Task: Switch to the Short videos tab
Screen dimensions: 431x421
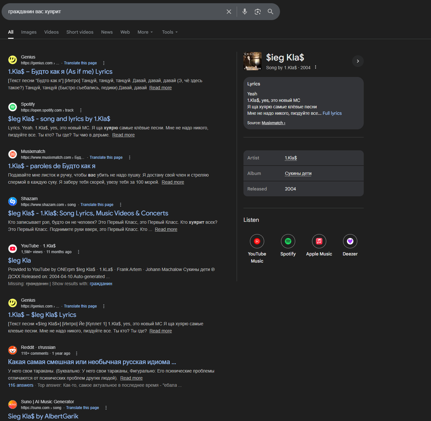Action: 80,32
